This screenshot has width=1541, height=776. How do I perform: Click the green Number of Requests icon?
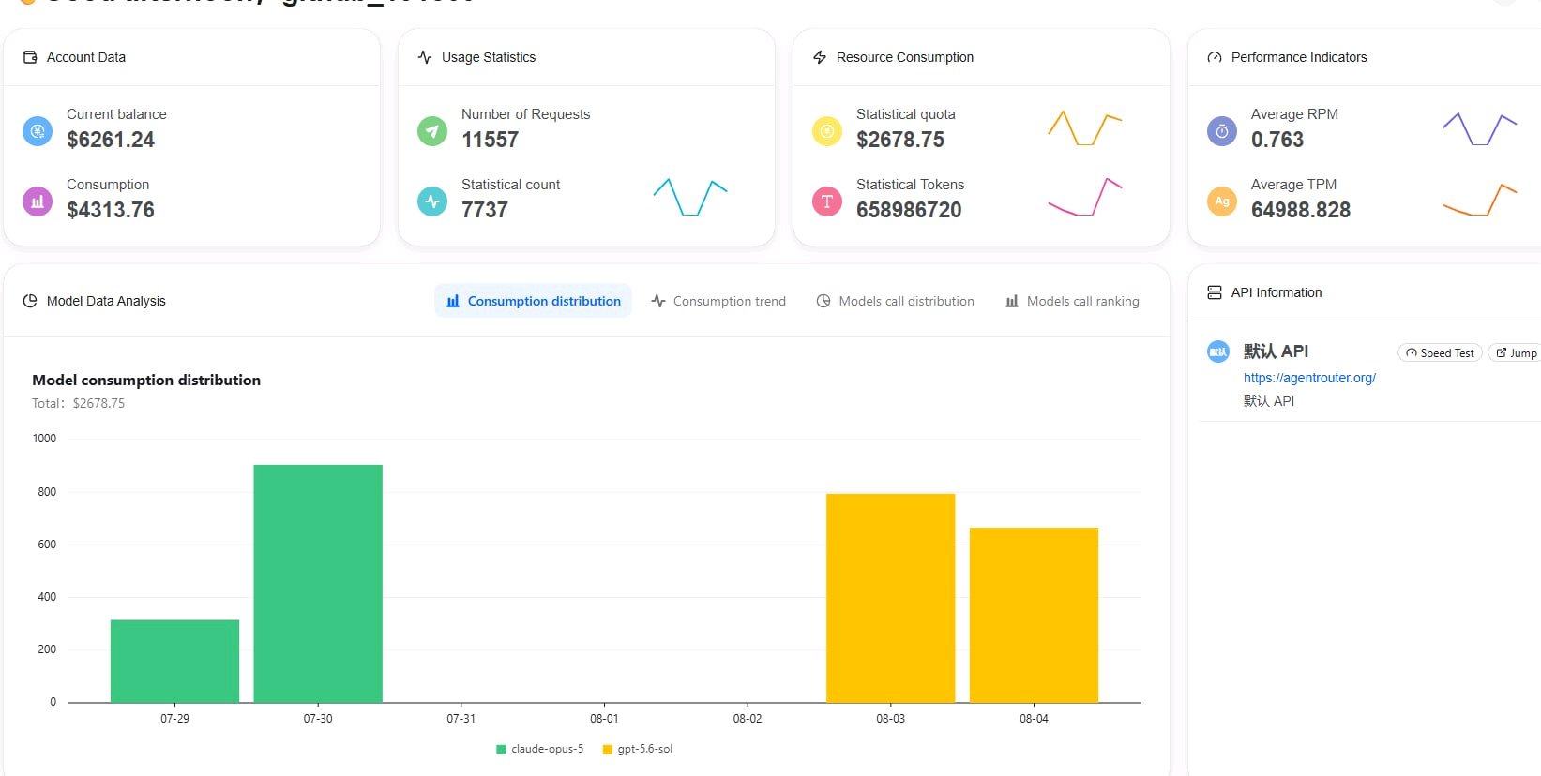pos(432,131)
